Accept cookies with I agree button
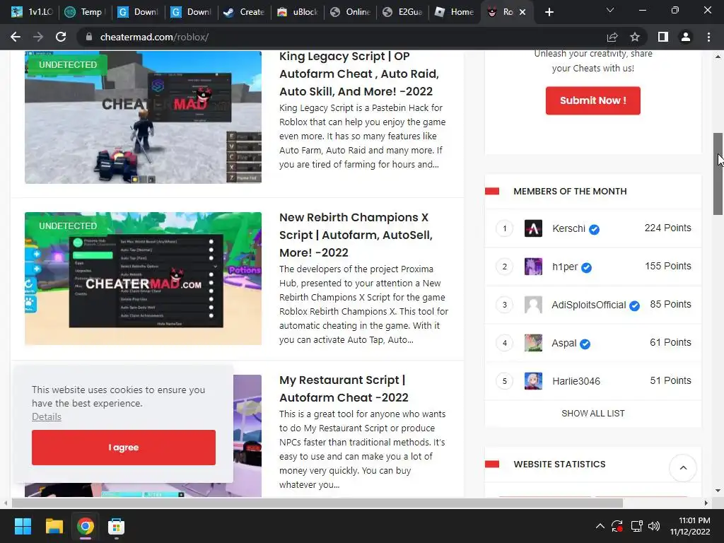724x543 pixels. 123,448
